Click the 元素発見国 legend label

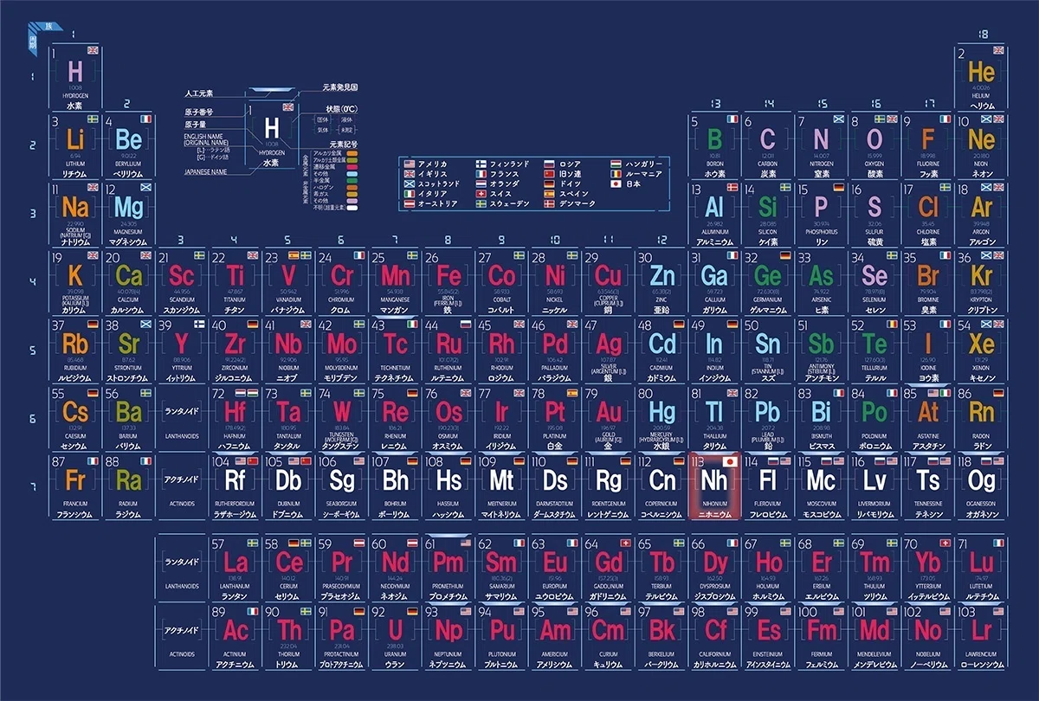tap(340, 87)
